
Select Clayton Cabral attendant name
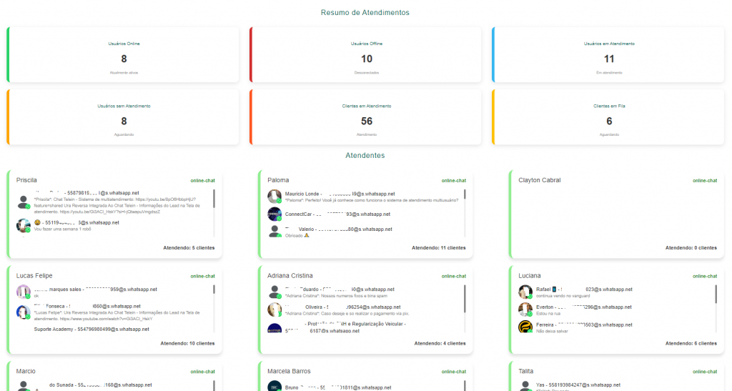tap(539, 180)
